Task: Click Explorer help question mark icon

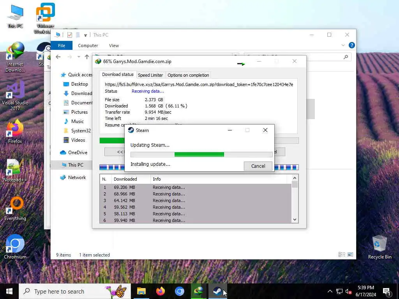Action: click(352, 45)
